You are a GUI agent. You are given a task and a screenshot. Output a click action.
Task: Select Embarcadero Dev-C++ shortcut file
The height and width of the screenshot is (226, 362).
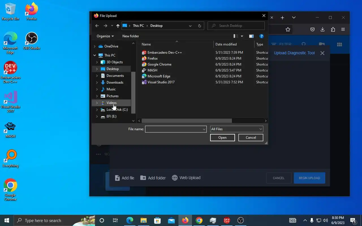[x=165, y=53]
